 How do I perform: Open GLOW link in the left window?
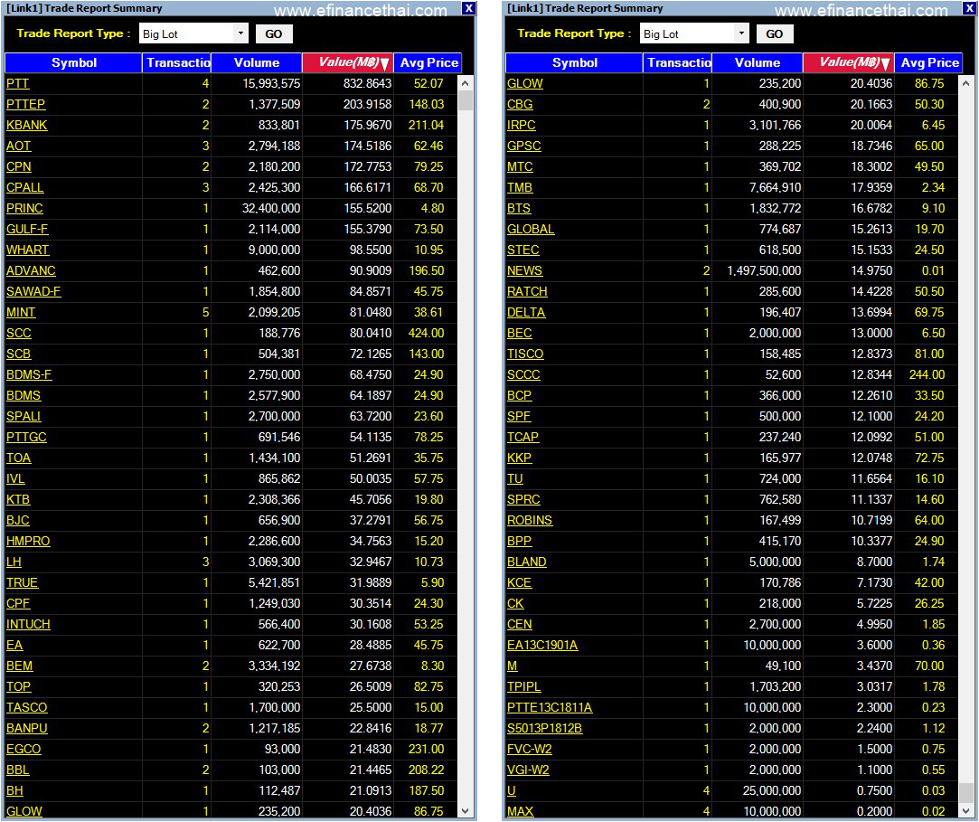[x=24, y=811]
